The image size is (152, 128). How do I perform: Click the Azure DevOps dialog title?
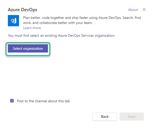pos(23,10)
